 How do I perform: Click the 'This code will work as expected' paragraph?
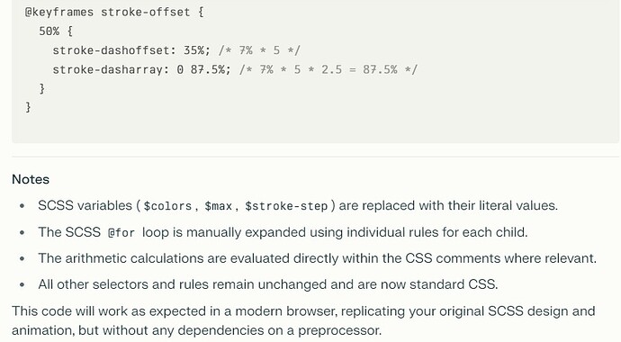click(303, 320)
